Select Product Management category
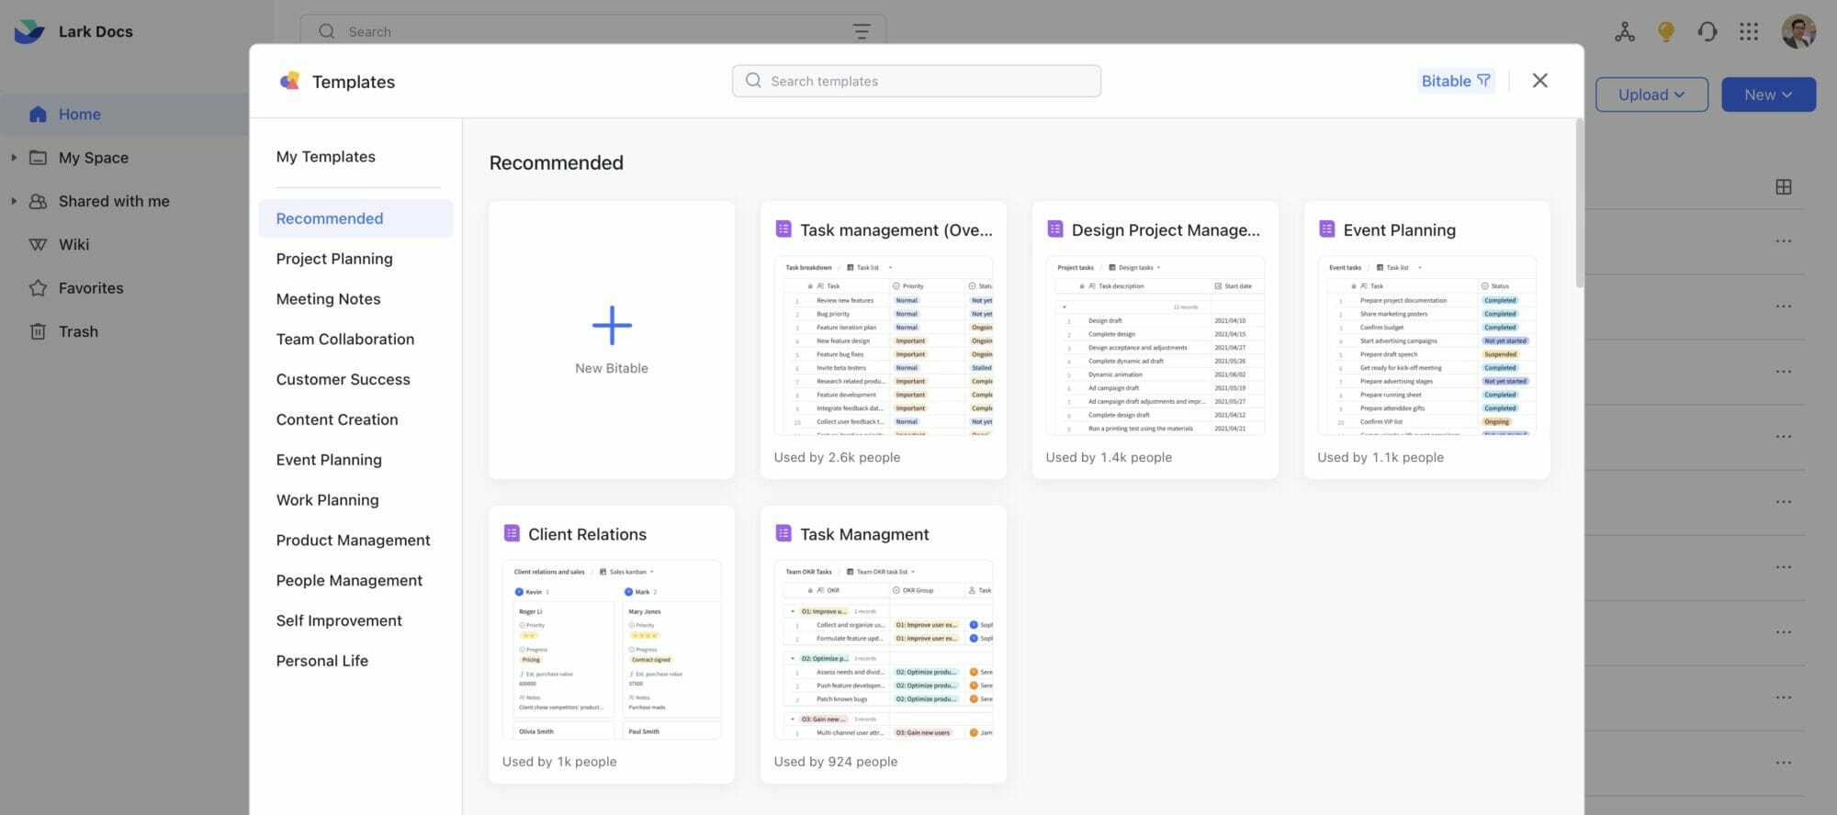 [x=353, y=541]
